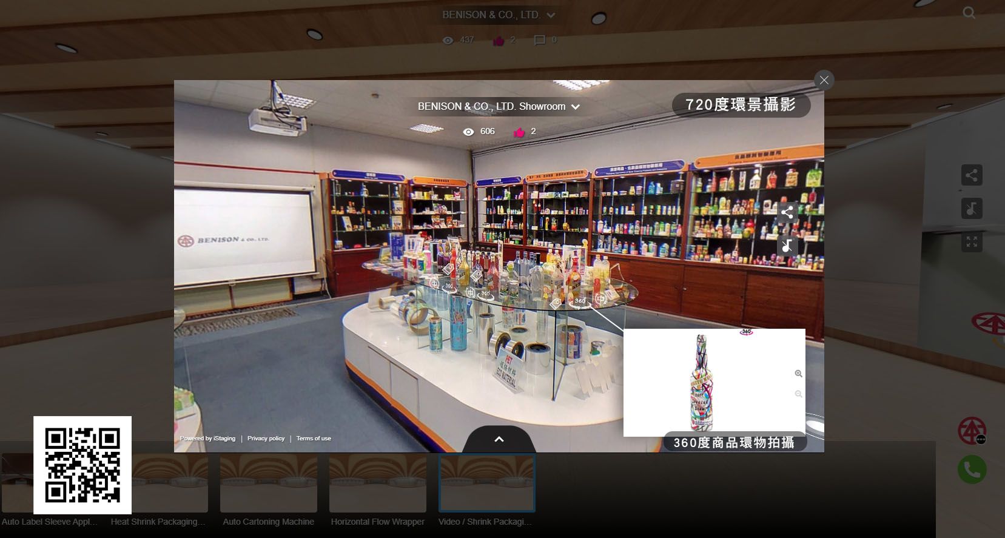
Task: Toggle background music on the dimmed page
Action: pyautogui.click(x=972, y=209)
